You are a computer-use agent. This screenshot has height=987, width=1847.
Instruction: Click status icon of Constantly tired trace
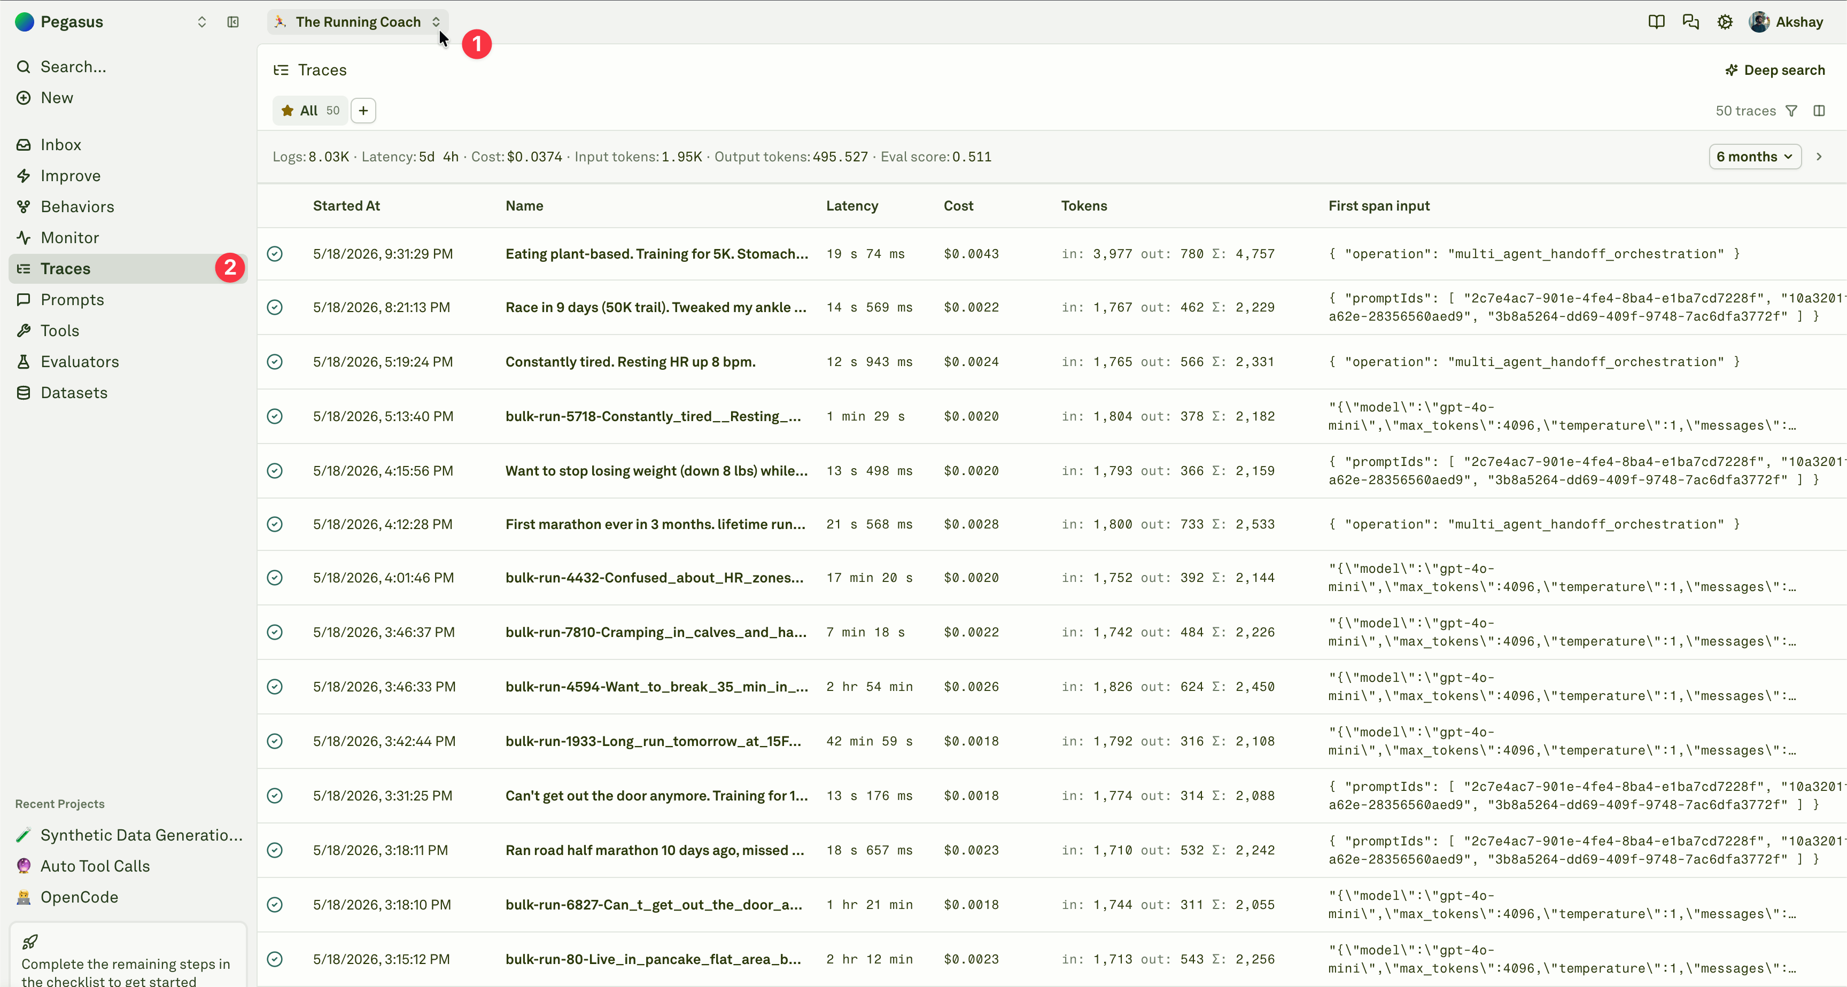275,362
